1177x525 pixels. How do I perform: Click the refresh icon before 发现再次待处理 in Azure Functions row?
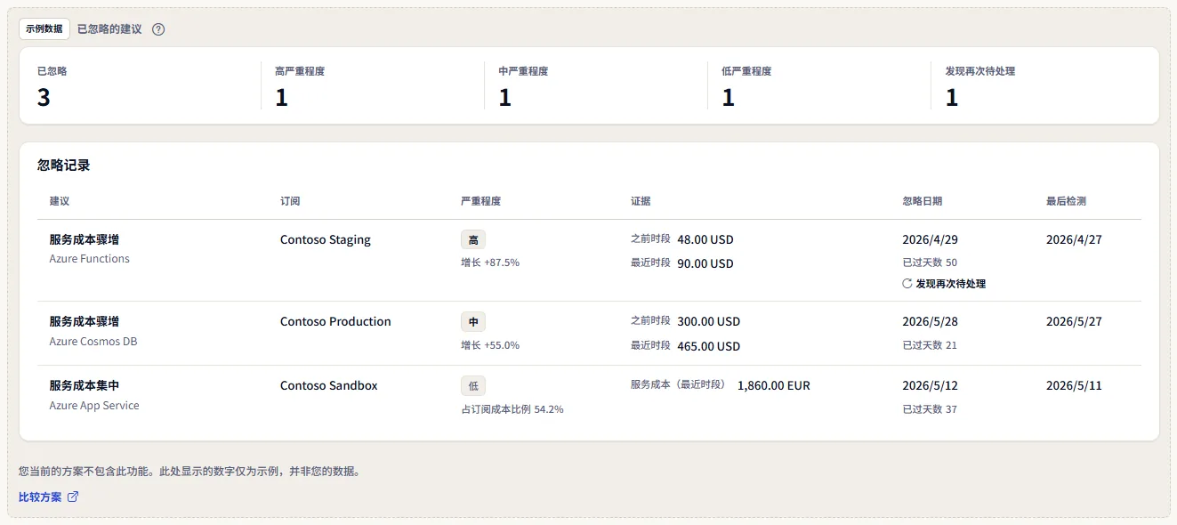[907, 284]
